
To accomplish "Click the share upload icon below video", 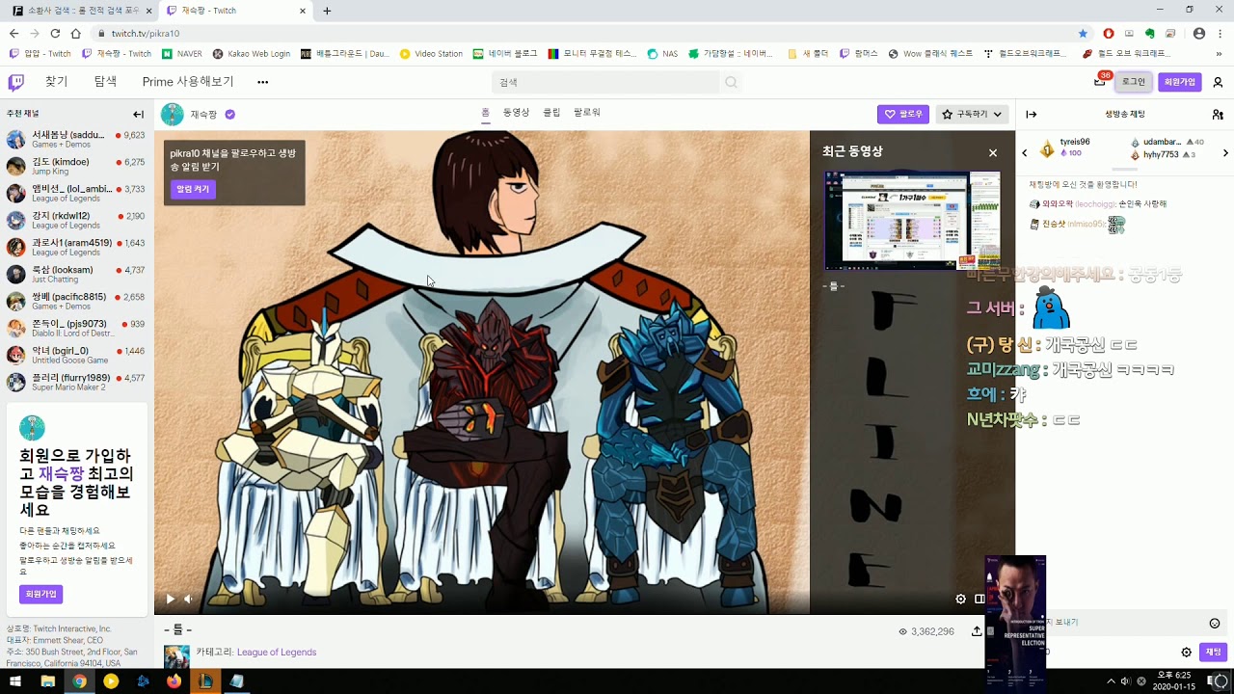I will click(976, 631).
